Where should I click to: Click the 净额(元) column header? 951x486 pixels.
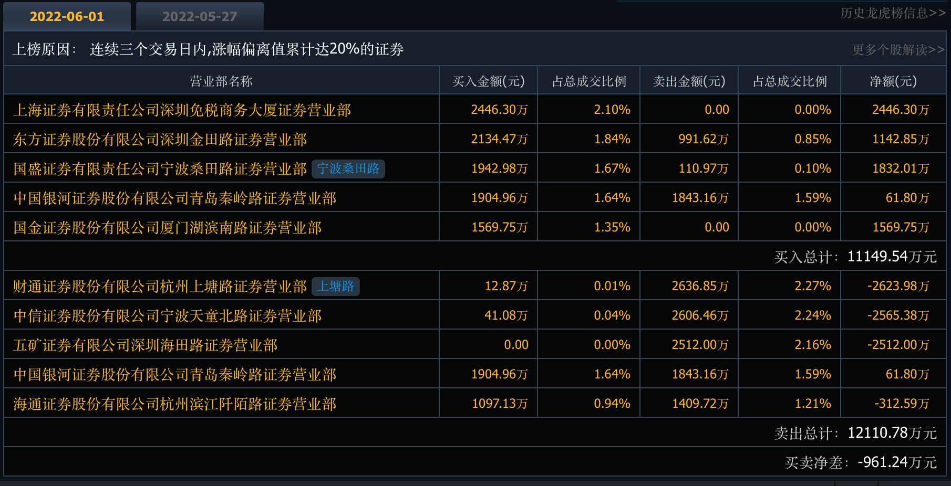click(893, 81)
